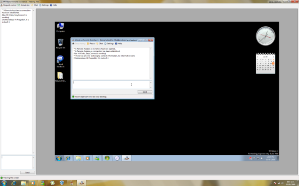The height and width of the screenshot is (186, 299).
Task: Click Request control in the helper toolbar
Action: pyautogui.click(x=8, y=5)
